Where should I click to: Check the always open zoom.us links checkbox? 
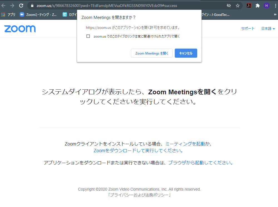point(88,36)
